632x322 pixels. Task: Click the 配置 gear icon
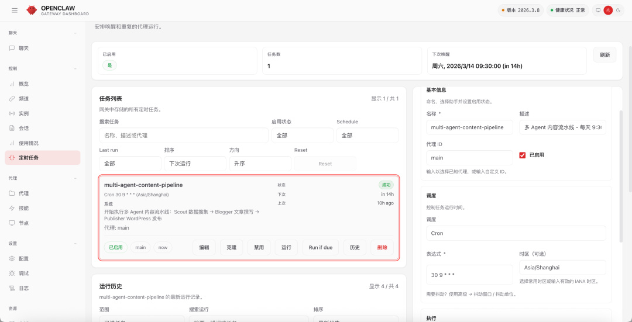point(12,259)
